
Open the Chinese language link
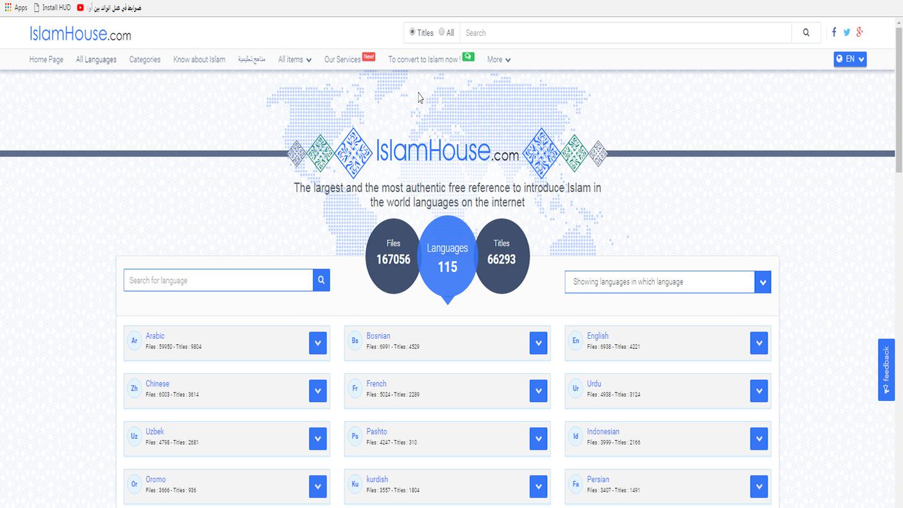(x=158, y=384)
